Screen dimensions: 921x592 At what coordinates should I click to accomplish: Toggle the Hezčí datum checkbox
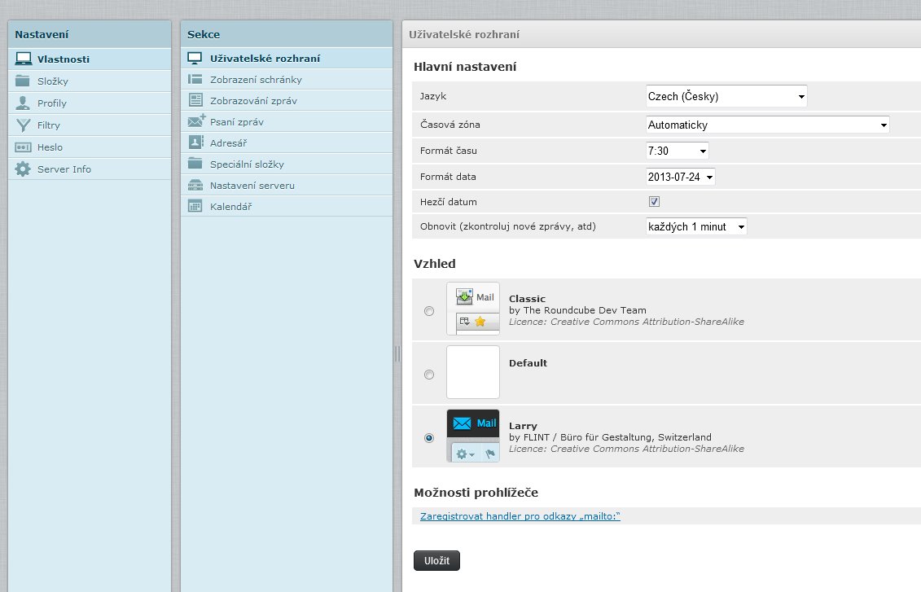coord(654,202)
